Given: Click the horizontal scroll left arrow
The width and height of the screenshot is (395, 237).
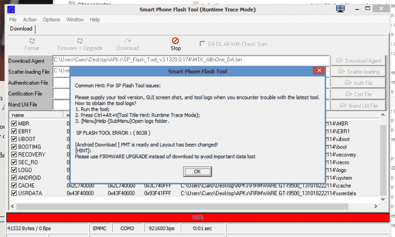Looking at the screenshot, I should (x=12, y=207).
